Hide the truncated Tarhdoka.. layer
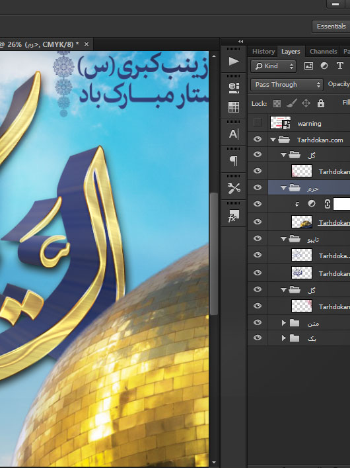The image size is (350, 468). click(x=258, y=256)
